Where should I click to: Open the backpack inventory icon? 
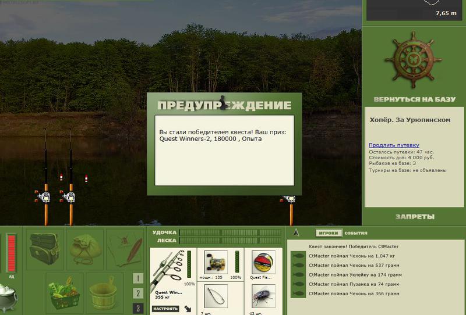45,249
